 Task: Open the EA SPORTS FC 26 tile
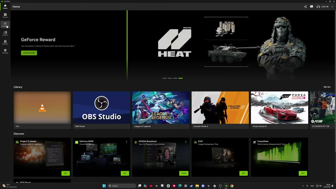tap(323, 110)
